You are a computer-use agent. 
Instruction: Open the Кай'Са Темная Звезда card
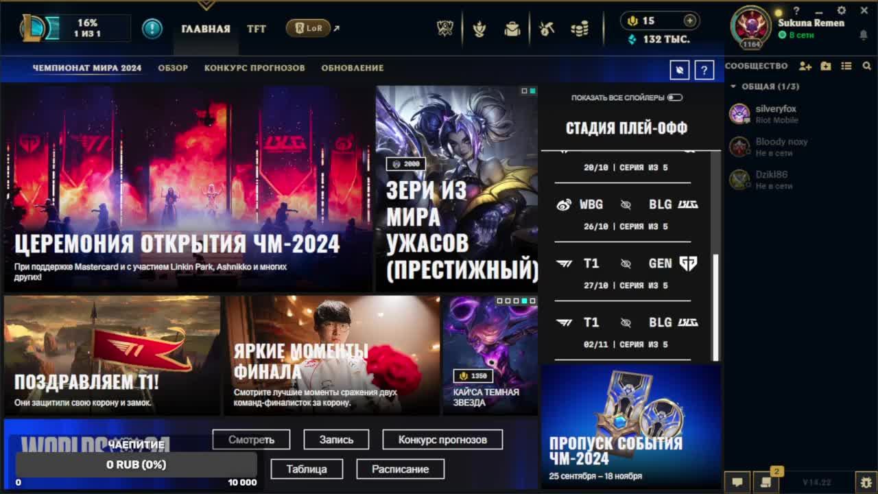(490, 355)
